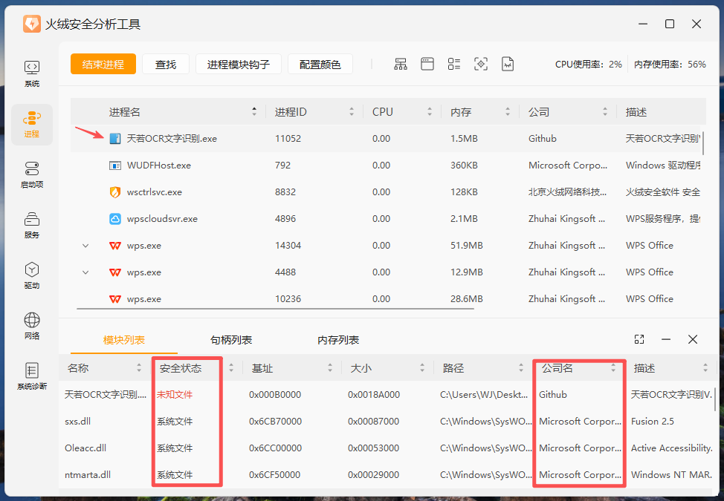Select the ntmarta.dll module row
The width and height of the screenshot is (724, 501).
(388, 475)
